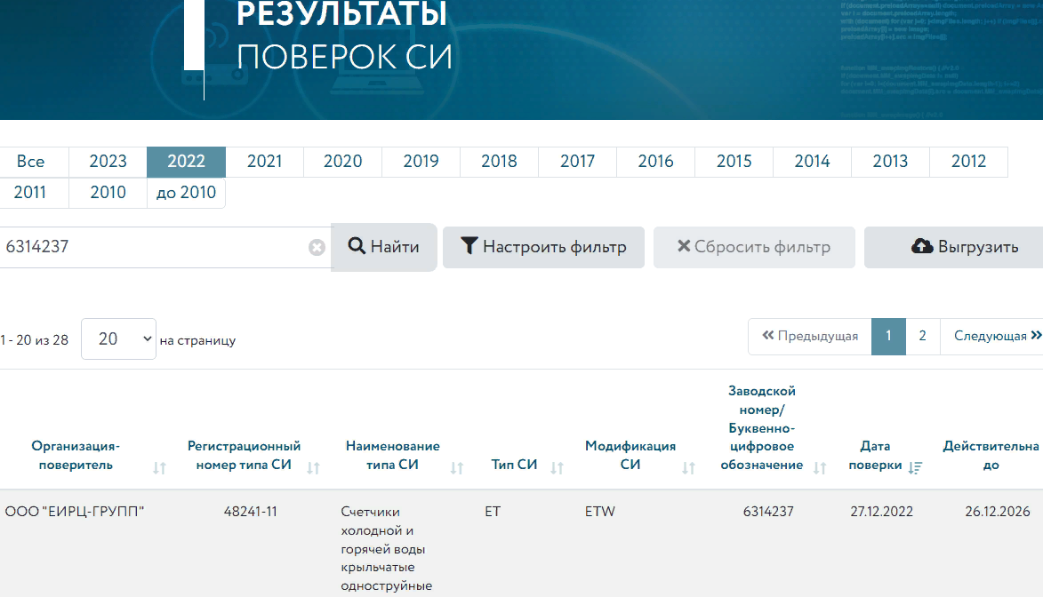Go to the Следующая page
The height and width of the screenshot is (597, 1043).
click(991, 337)
